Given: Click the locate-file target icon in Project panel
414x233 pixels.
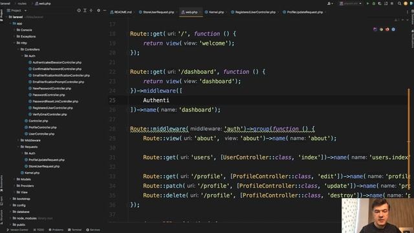Looking at the screenshot, I should point(79,10).
